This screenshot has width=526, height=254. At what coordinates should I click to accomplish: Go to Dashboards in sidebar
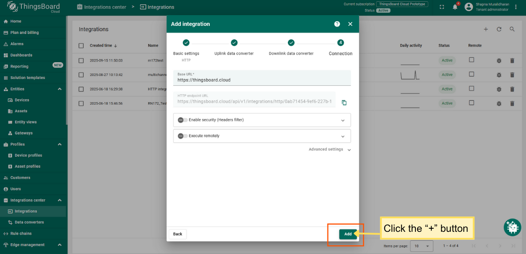(21, 55)
